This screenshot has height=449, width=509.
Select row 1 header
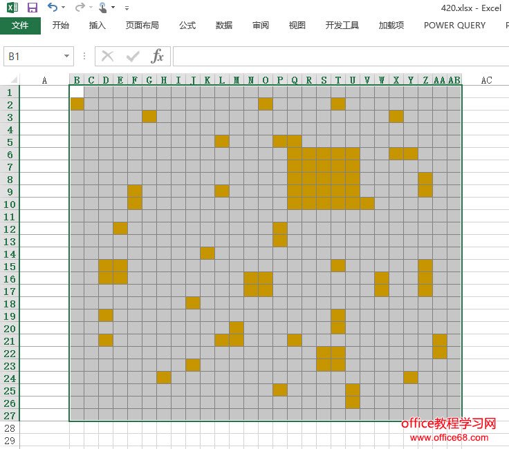pos(10,93)
